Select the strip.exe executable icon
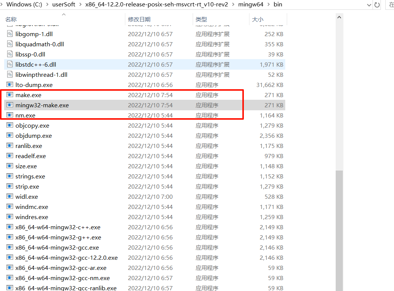The width and height of the screenshot is (394, 291). (9, 186)
